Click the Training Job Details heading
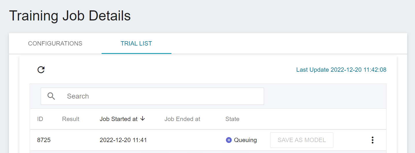 (70, 16)
